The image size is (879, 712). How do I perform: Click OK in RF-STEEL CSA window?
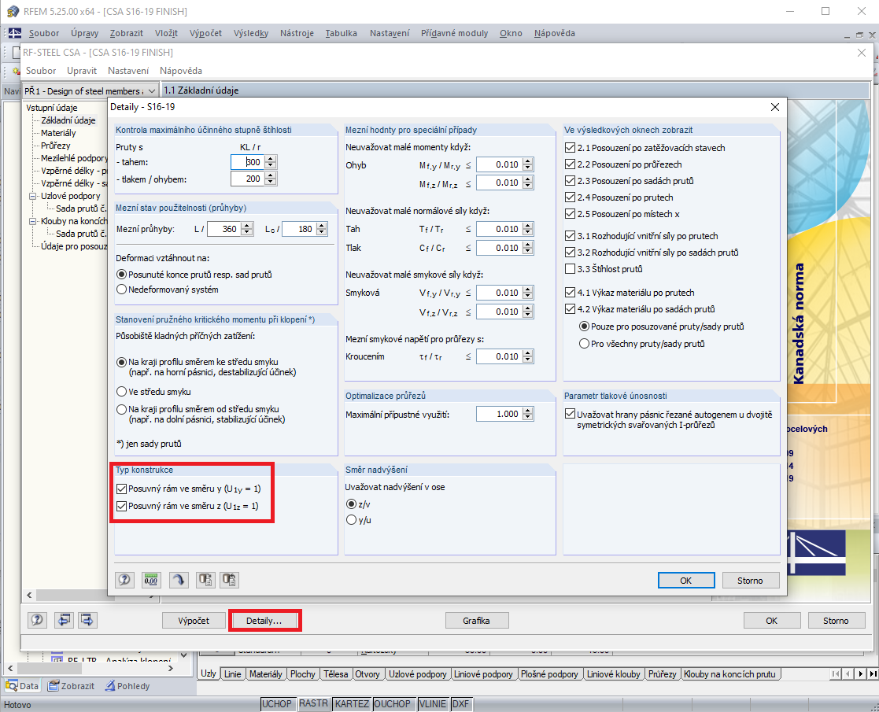click(x=772, y=621)
